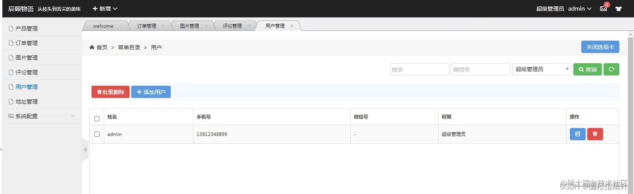
Task: Open the mail notifications envelope icon
Action: point(603,9)
